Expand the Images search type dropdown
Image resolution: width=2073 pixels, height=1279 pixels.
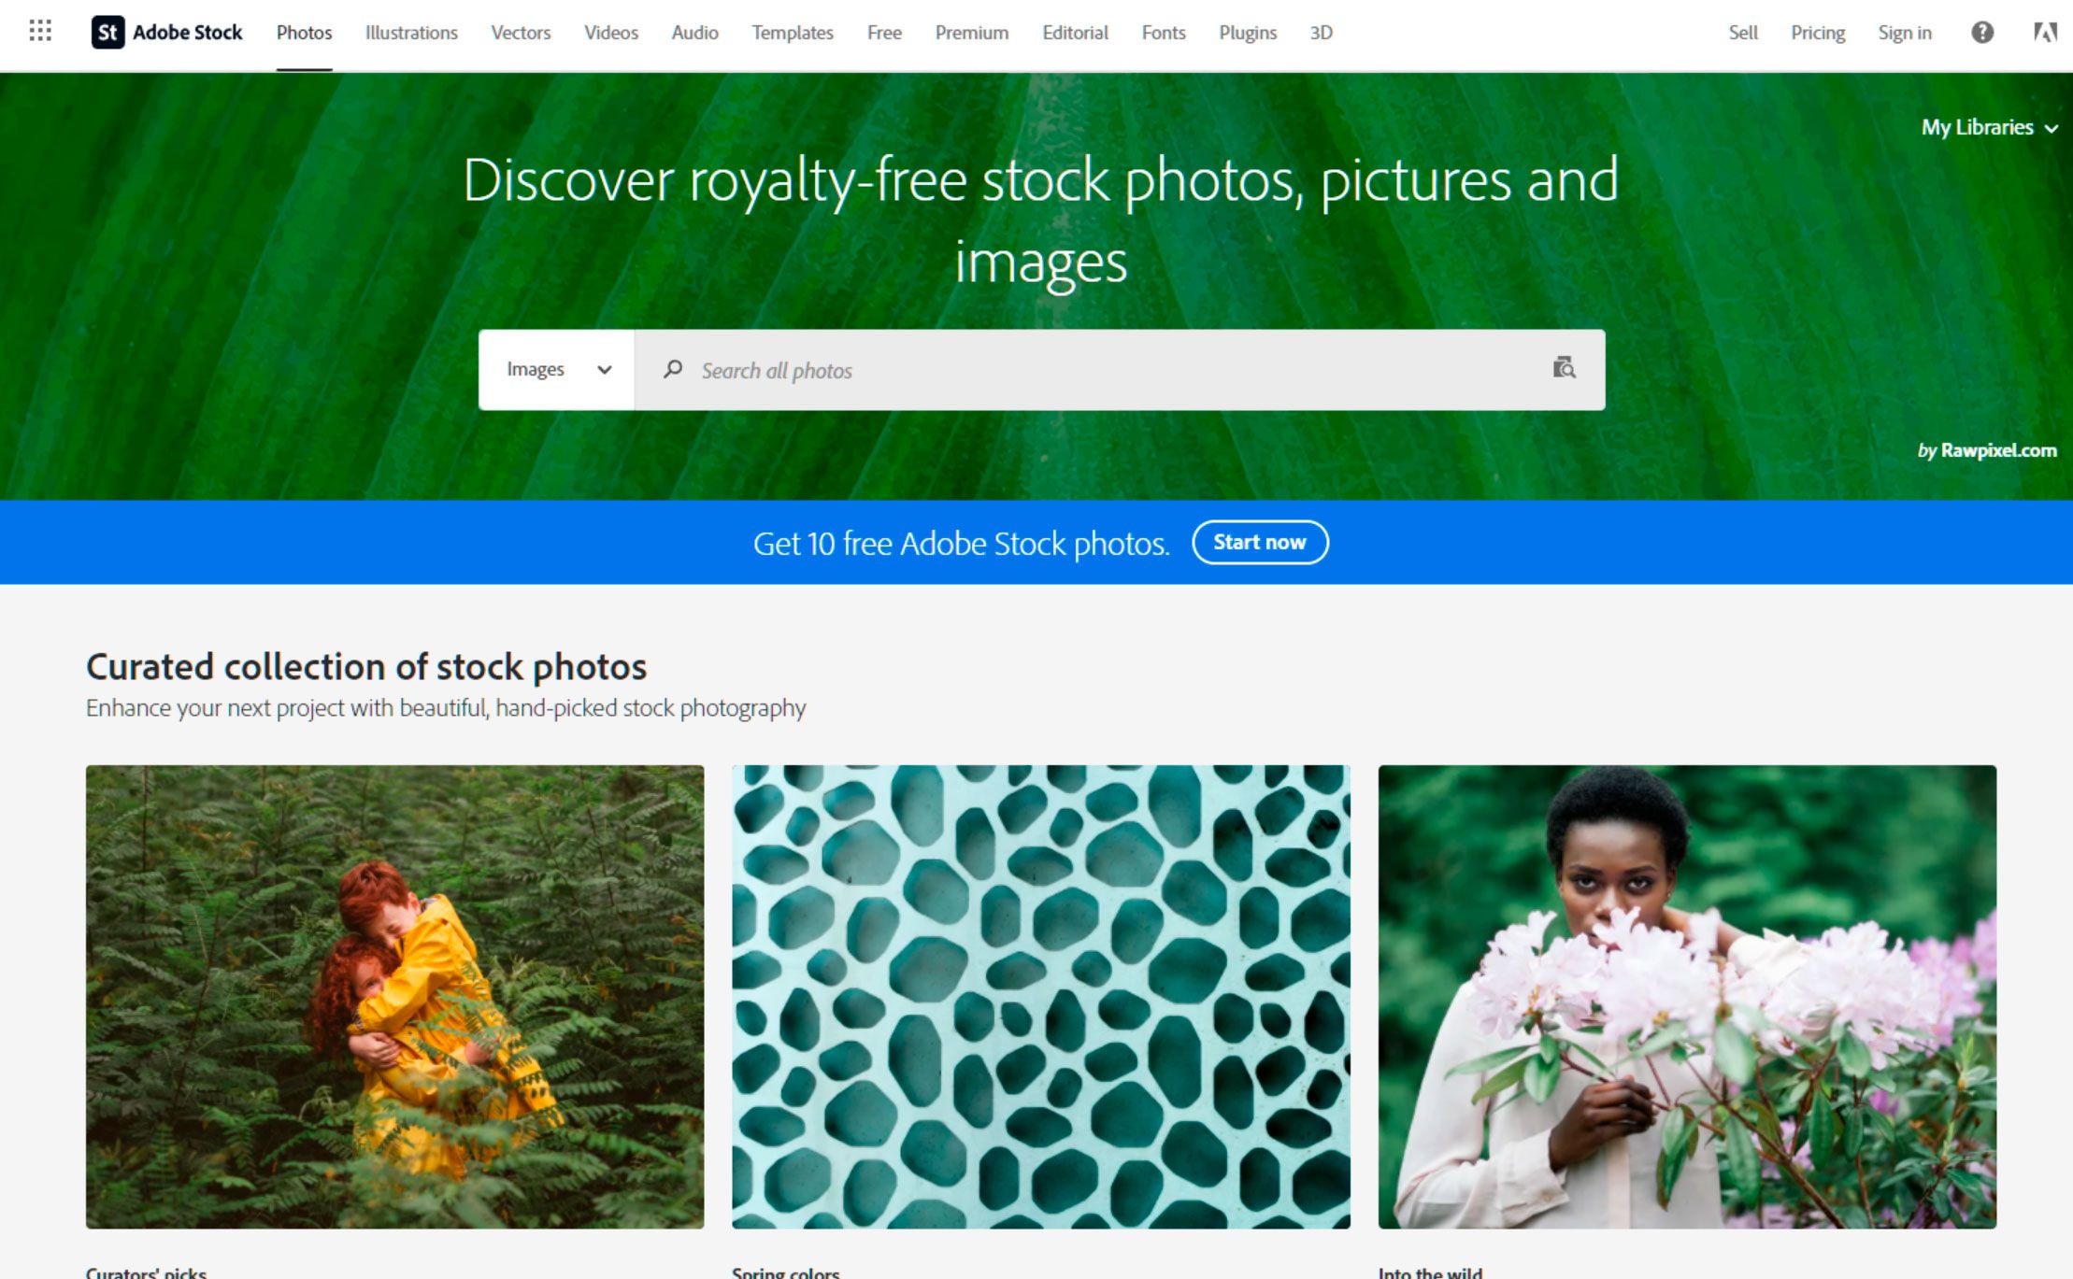click(x=558, y=370)
